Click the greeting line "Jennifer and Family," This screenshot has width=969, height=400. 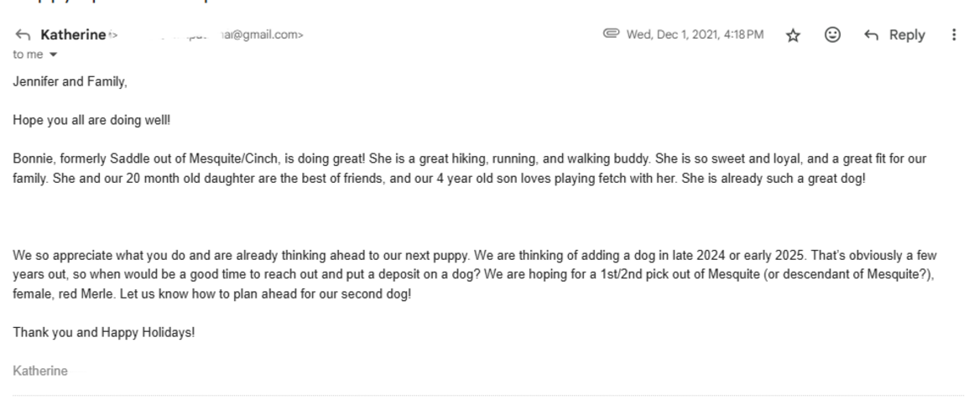pos(70,81)
